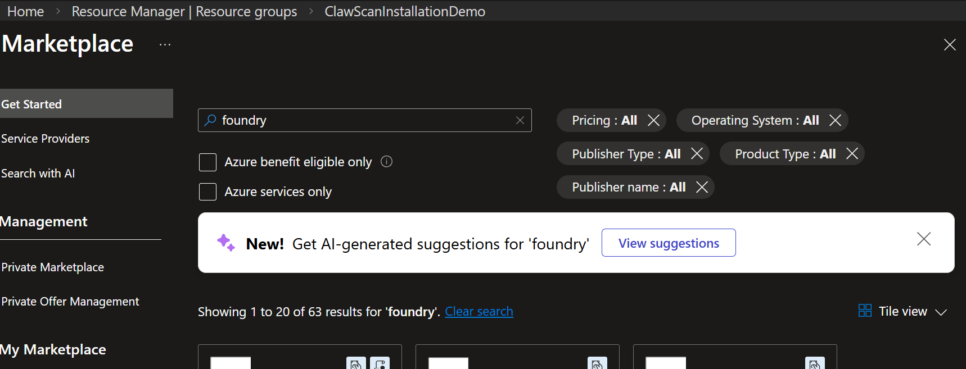
Task: Enable Azure benefit eligible only checkbox
Action: 207,162
